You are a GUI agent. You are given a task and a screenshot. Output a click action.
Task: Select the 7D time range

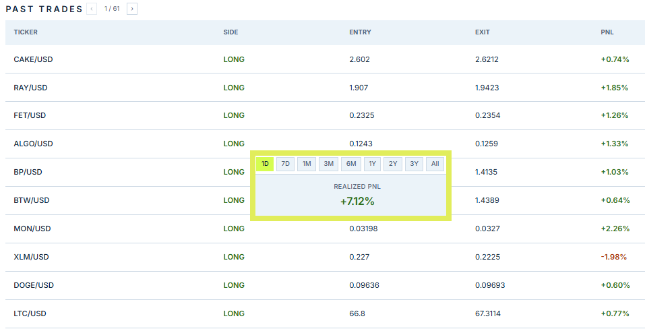[x=286, y=164]
